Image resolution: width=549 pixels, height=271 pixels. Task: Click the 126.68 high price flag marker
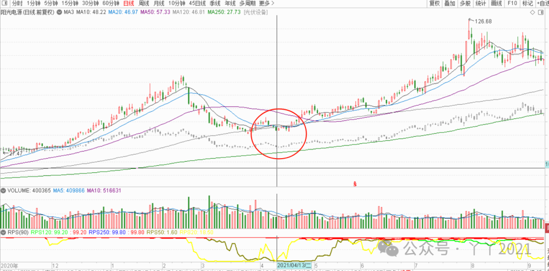pyautogui.click(x=482, y=21)
